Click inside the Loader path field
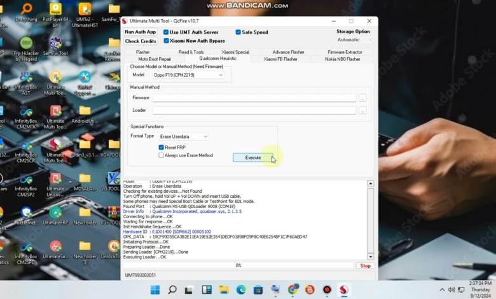This screenshot has width=496, height=299. pyautogui.click(x=254, y=111)
